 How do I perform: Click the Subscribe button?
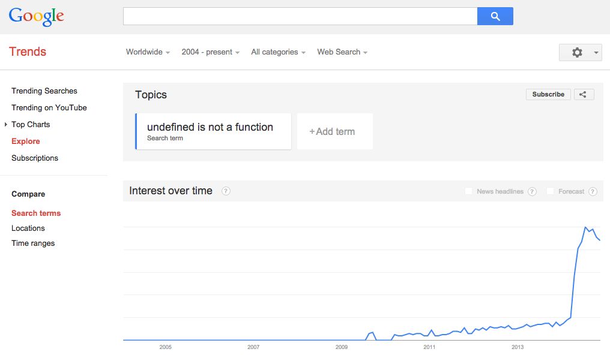(548, 94)
